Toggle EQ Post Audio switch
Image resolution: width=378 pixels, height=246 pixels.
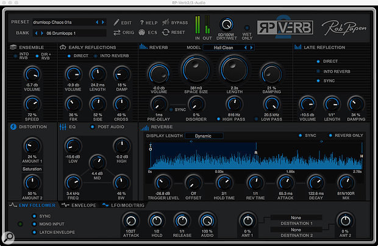(x=92, y=127)
